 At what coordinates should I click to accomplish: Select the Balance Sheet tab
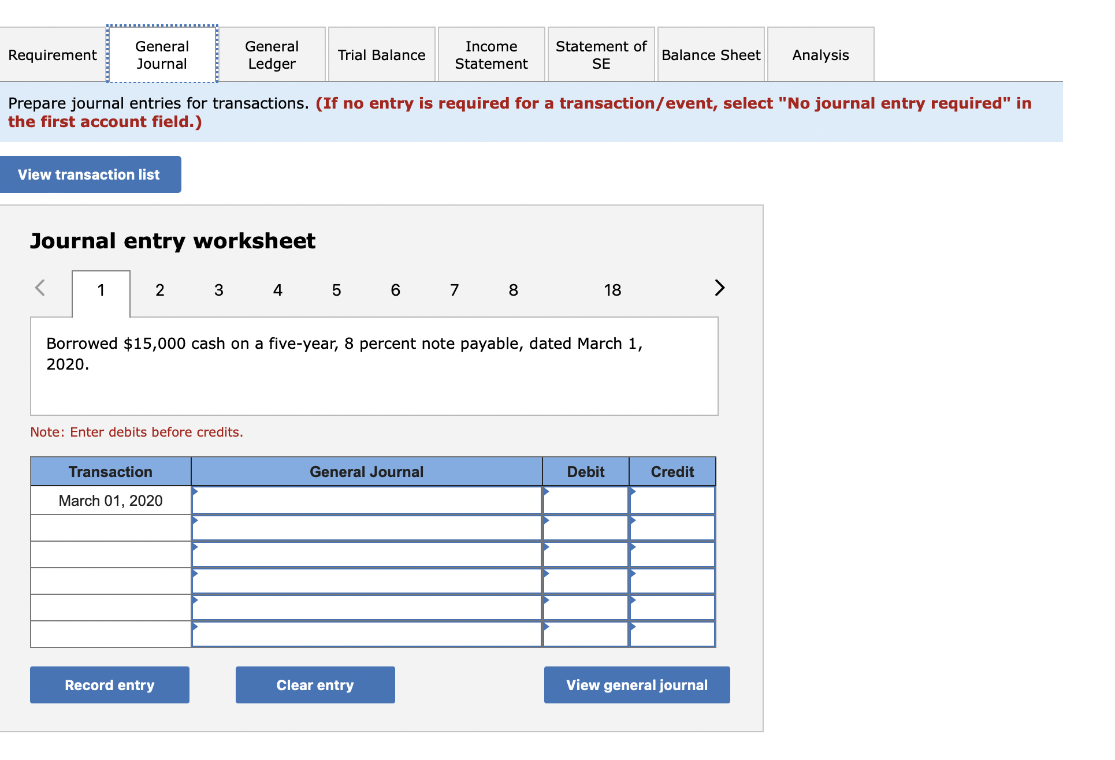click(711, 55)
